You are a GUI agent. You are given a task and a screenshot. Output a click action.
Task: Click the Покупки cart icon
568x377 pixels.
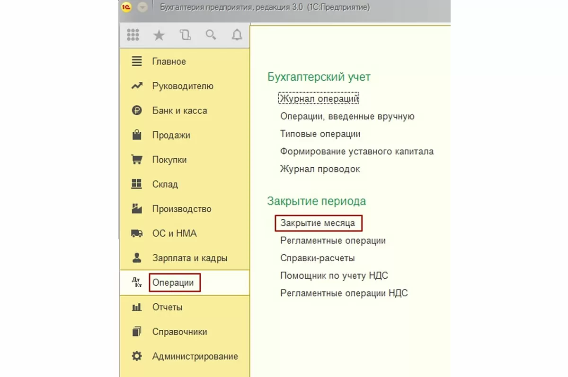click(x=137, y=160)
